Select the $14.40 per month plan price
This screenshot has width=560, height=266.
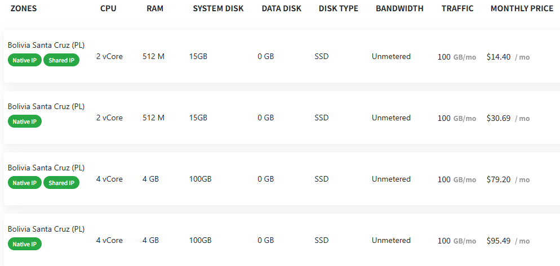click(x=499, y=57)
